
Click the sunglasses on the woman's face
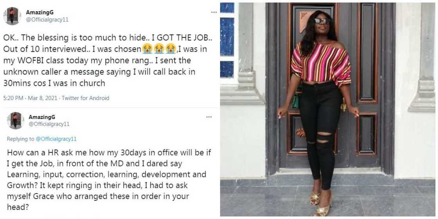[x=322, y=21]
